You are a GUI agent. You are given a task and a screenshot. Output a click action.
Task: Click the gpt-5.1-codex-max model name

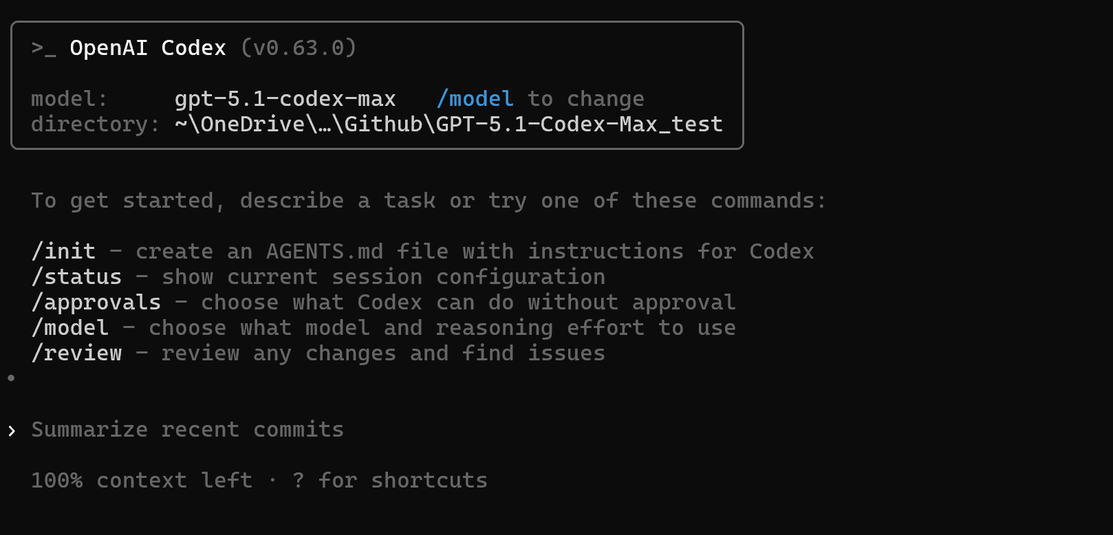pyautogui.click(x=285, y=99)
